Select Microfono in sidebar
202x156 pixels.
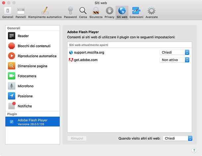tap(32, 86)
